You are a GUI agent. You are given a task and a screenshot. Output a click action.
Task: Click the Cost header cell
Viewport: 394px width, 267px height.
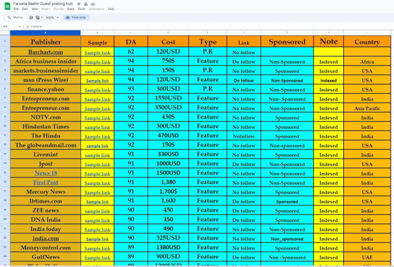168,41
